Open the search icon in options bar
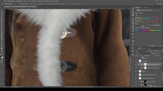 (158, 4)
